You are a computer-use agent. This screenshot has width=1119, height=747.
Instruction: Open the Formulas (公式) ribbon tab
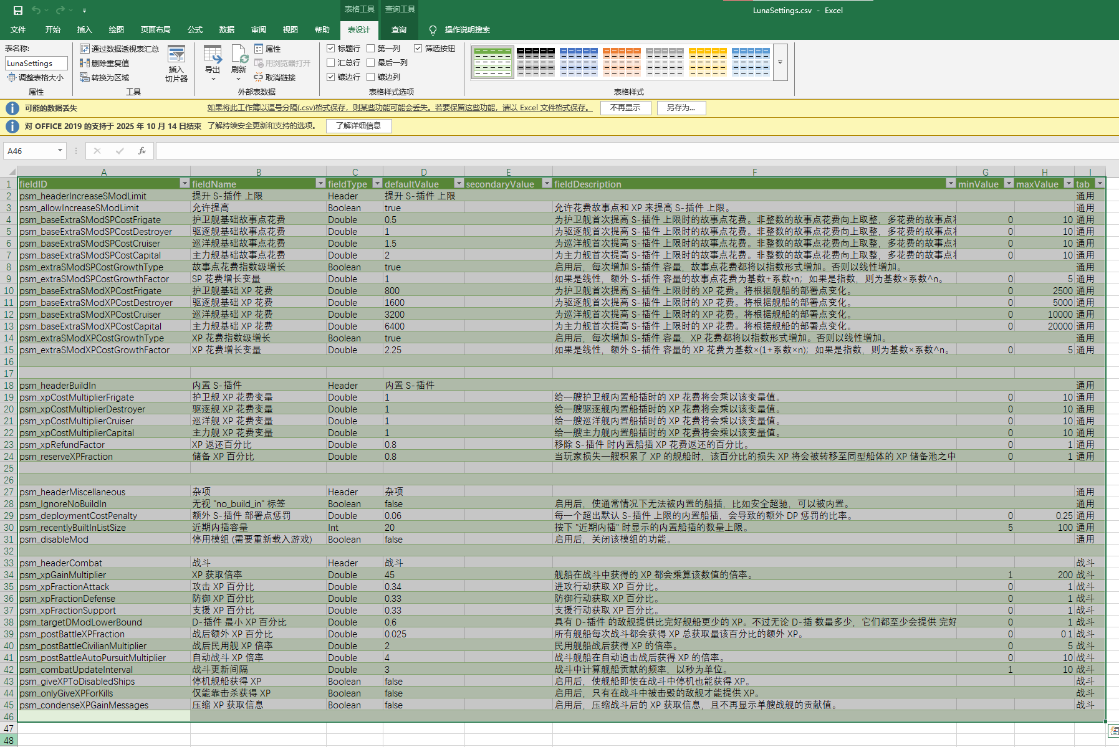coord(195,30)
